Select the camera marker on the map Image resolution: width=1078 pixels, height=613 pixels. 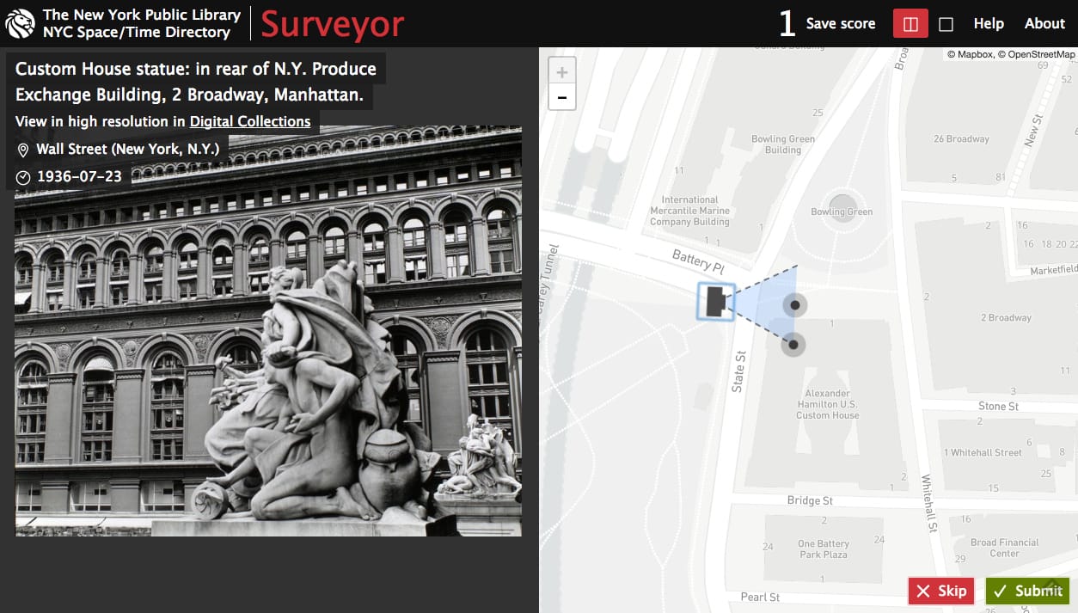(x=715, y=303)
